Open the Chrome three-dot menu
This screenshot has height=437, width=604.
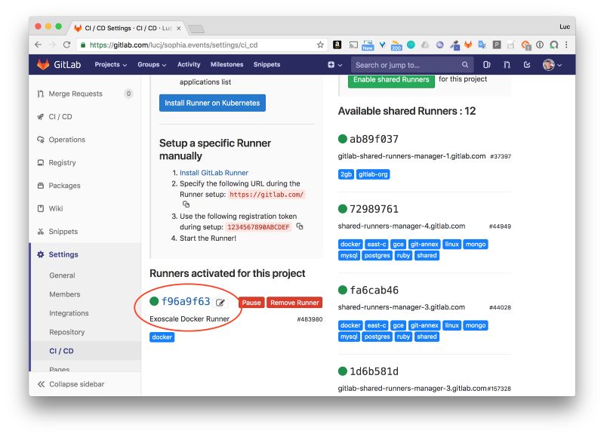[x=566, y=45]
